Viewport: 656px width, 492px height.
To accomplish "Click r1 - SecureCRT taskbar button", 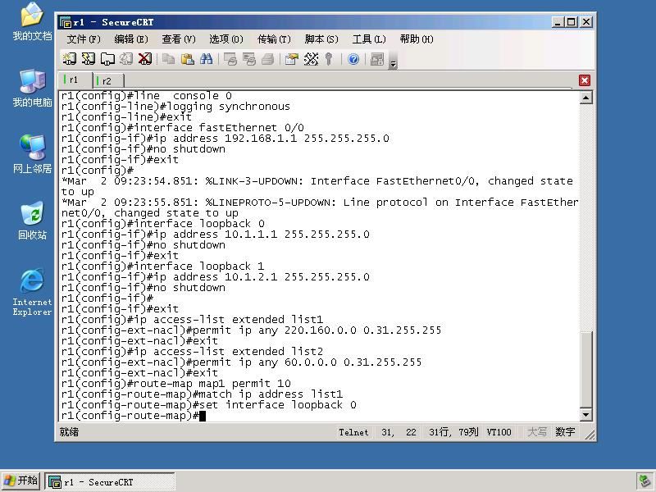I will 110,481.
